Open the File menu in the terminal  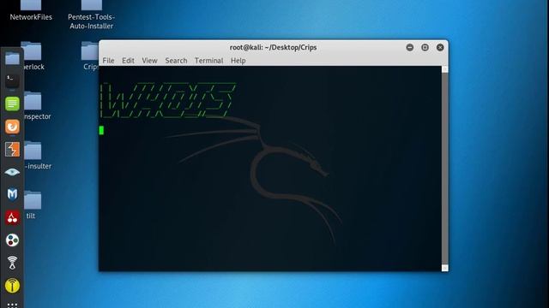tap(108, 61)
